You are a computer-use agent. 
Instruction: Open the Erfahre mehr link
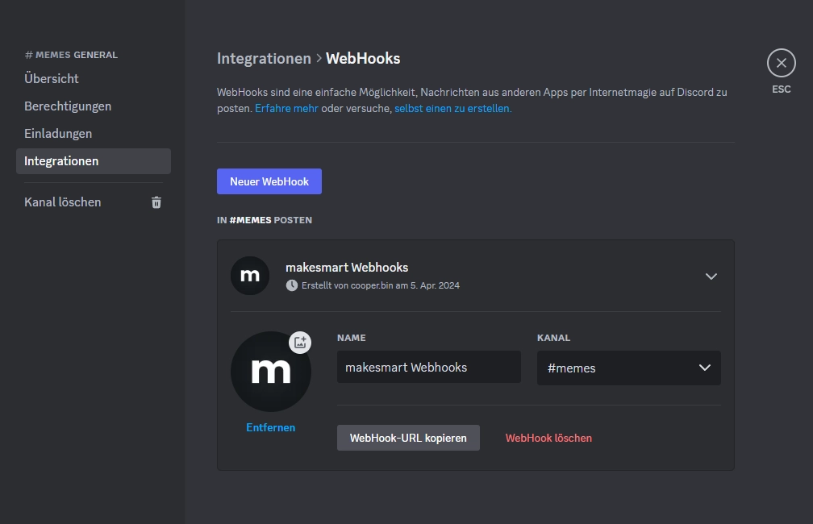click(286, 108)
